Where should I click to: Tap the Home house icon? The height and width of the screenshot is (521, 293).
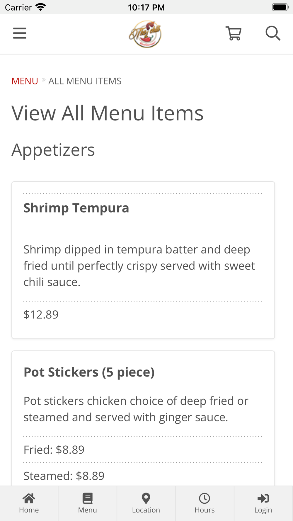tap(29, 498)
